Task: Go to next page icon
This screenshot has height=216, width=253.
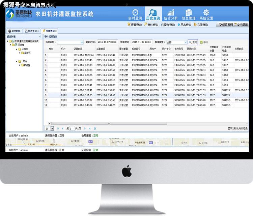Action: 85,129
